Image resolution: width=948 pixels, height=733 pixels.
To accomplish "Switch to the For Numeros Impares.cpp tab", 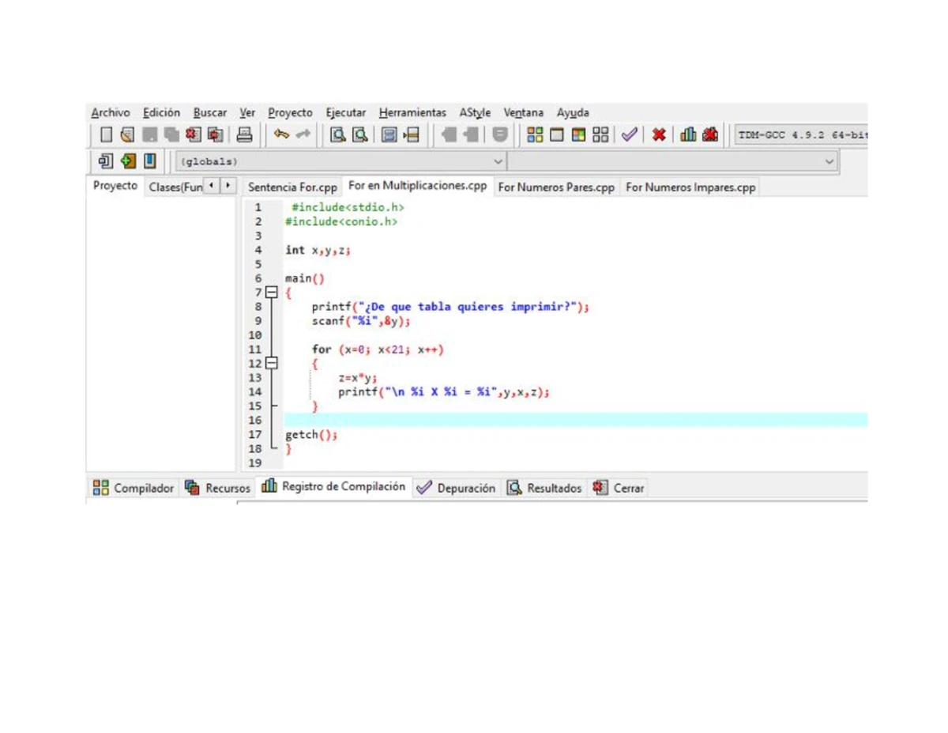I will 690,187.
